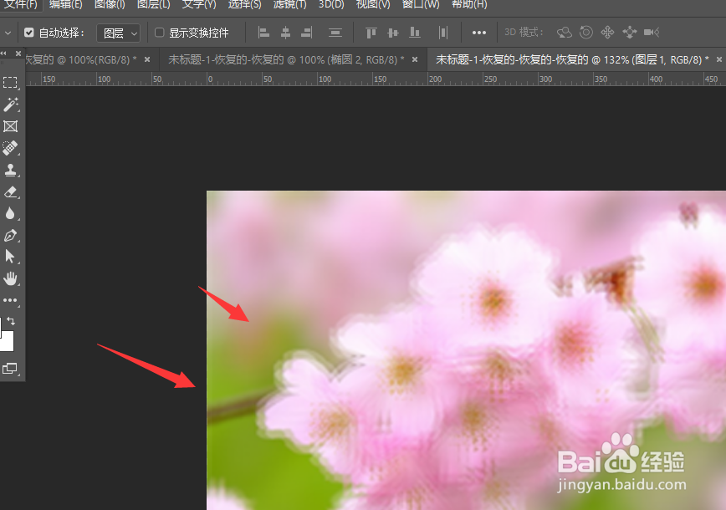This screenshot has width=726, height=510.
Task: Open the 文件(F) menu
Action: (20, 5)
